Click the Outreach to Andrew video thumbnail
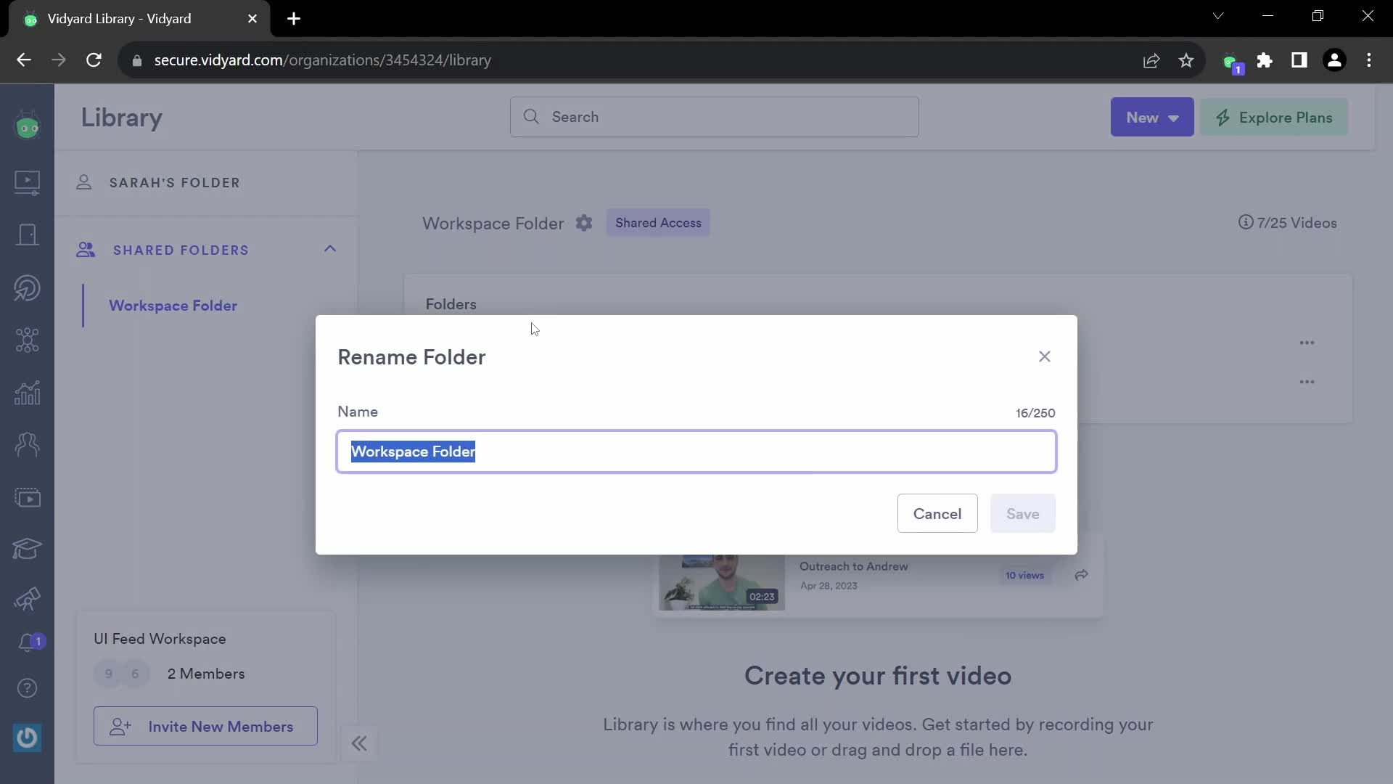Screen dimensions: 1393x784 pos(722,582)
